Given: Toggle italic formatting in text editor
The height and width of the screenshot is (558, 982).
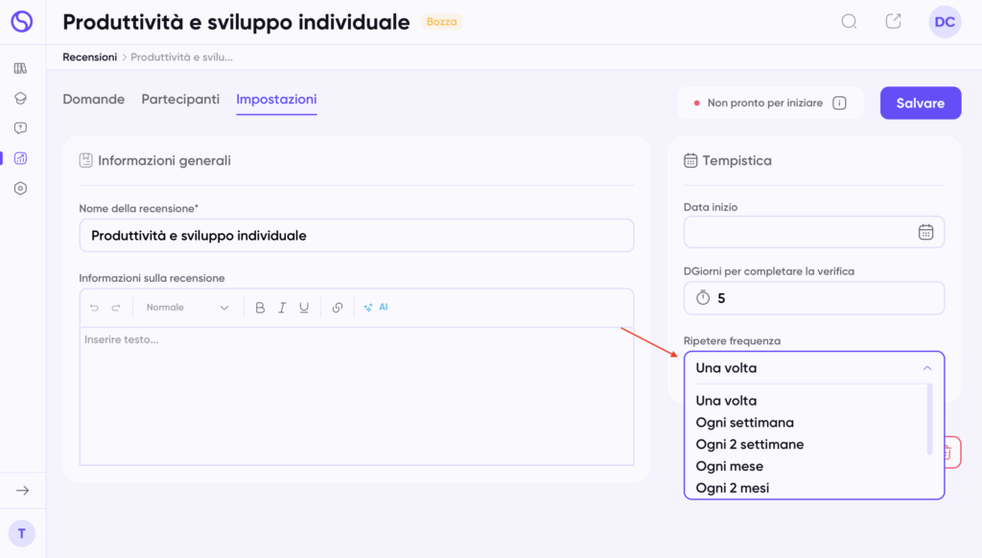Looking at the screenshot, I should (282, 308).
